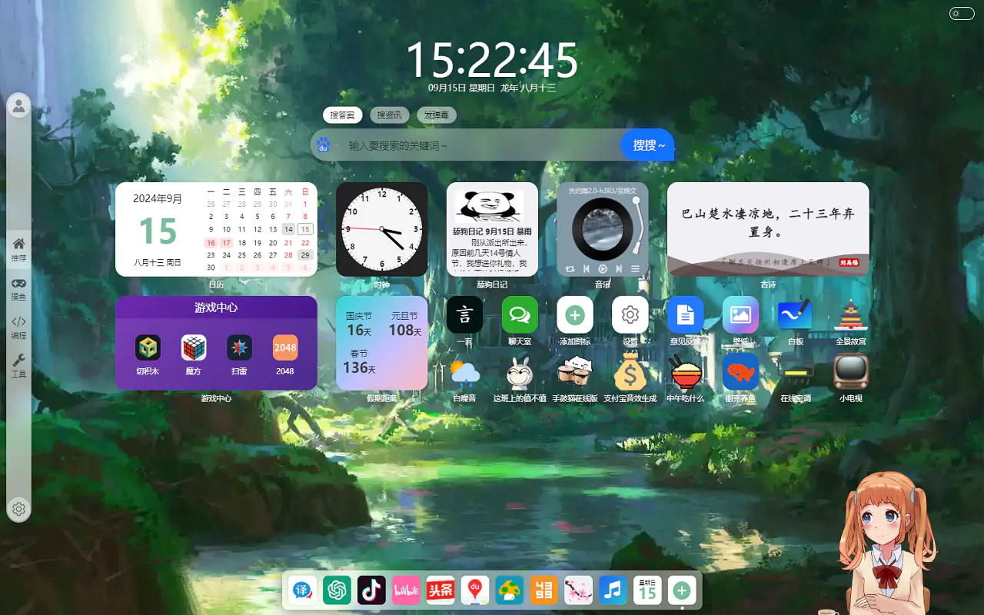Open the cherry blossom dock icon
Image resolution: width=984 pixels, height=615 pixels.
point(578,590)
